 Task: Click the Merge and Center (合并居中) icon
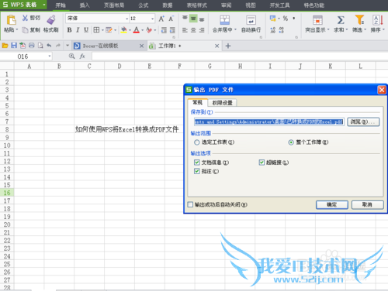224,20
